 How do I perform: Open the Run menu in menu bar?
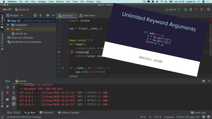[68, 2]
